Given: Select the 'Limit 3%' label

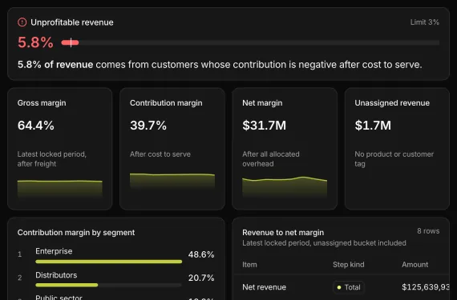Looking at the screenshot, I should (x=425, y=22).
